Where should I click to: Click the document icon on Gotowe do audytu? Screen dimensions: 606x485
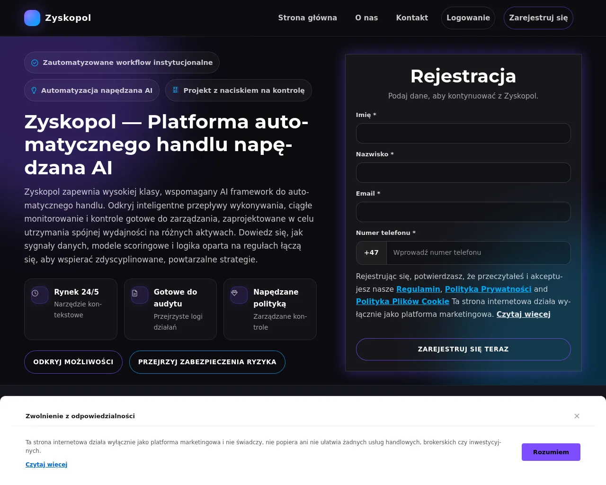(x=135, y=293)
